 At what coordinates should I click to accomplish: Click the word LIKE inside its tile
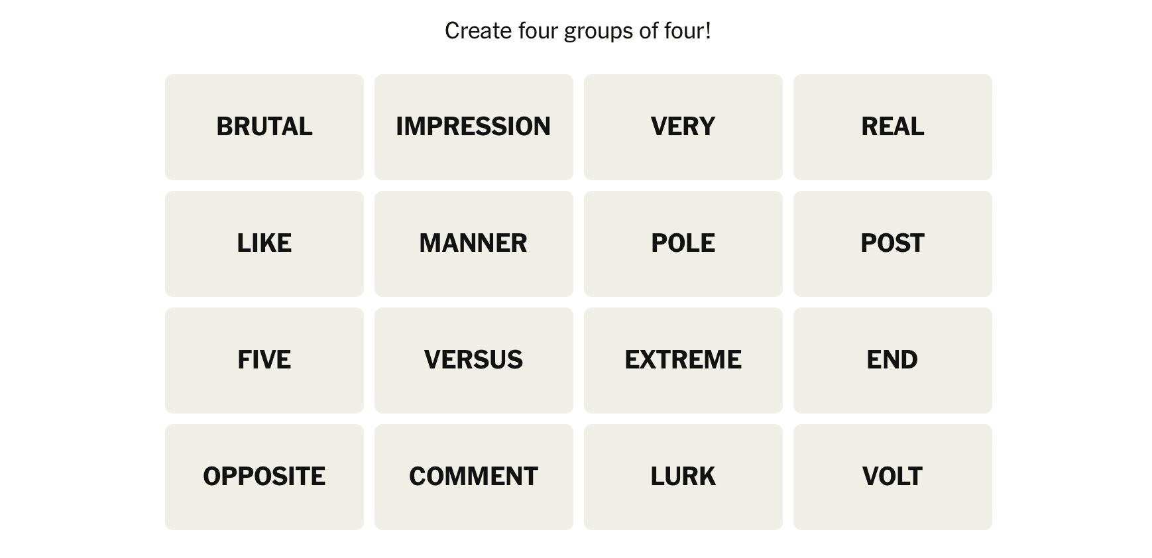[264, 243]
